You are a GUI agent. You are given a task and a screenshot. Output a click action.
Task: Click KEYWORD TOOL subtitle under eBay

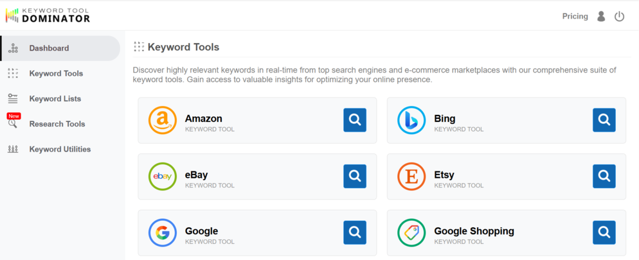pyautogui.click(x=210, y=186)
